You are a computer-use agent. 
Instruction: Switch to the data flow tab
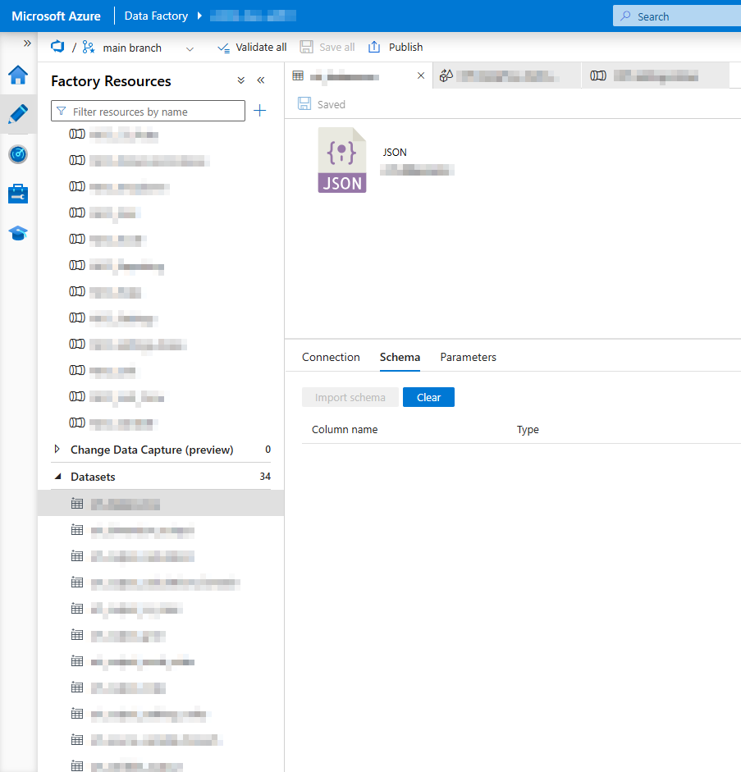506,75
